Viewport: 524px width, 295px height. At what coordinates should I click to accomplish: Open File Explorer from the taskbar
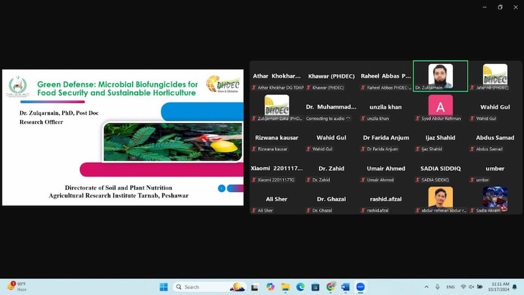pos(286,287)
